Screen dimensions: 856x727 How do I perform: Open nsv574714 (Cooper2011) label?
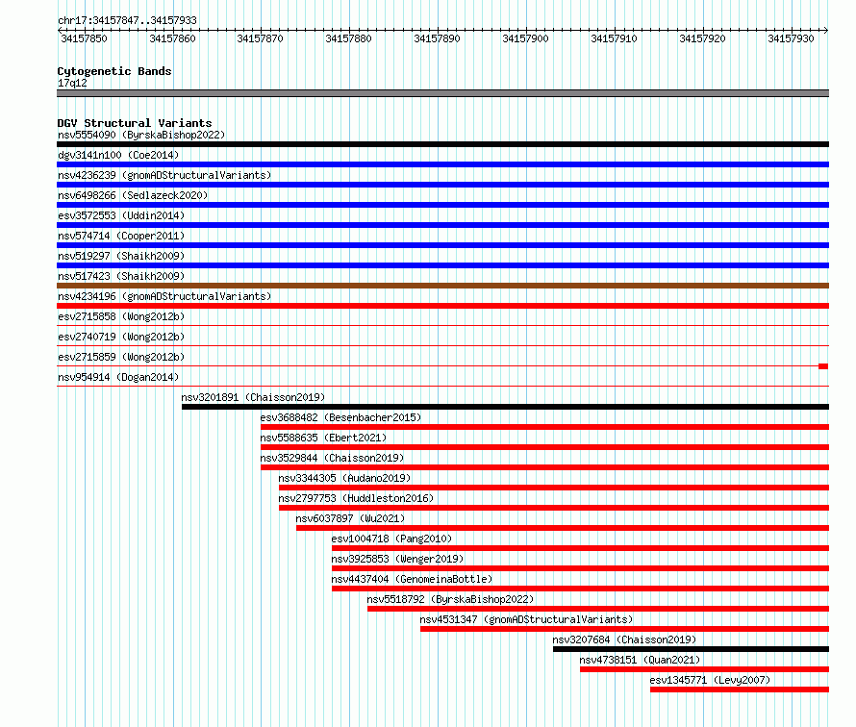click(121, 236)
